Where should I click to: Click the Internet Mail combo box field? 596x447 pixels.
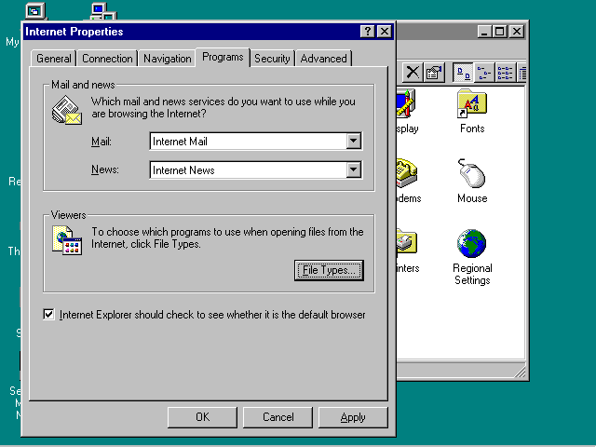click(x=256, y=141)
